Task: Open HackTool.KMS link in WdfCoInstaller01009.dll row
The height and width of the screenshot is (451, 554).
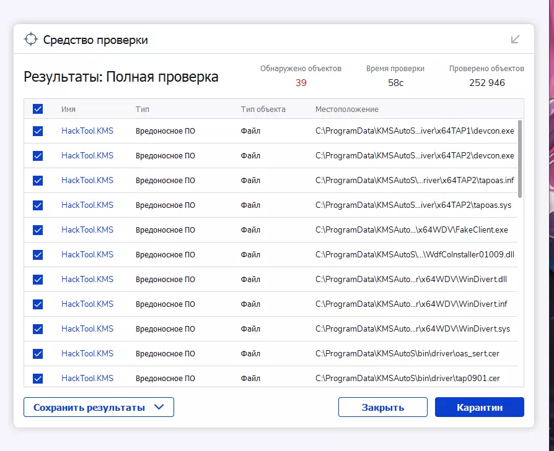Action: point(87,254)
